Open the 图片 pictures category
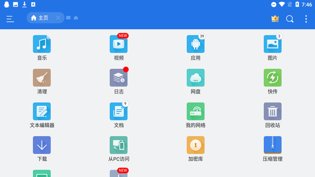This screenshot has height=177, width=315. click(x=272, y=44)
